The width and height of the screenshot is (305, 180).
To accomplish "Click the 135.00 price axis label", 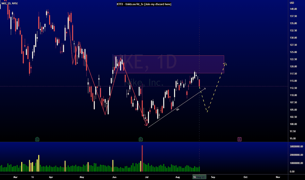I will pyautogui.click(x=293, y=23).
